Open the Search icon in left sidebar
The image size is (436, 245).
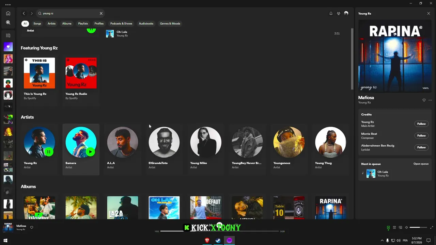tap(8, 22)
